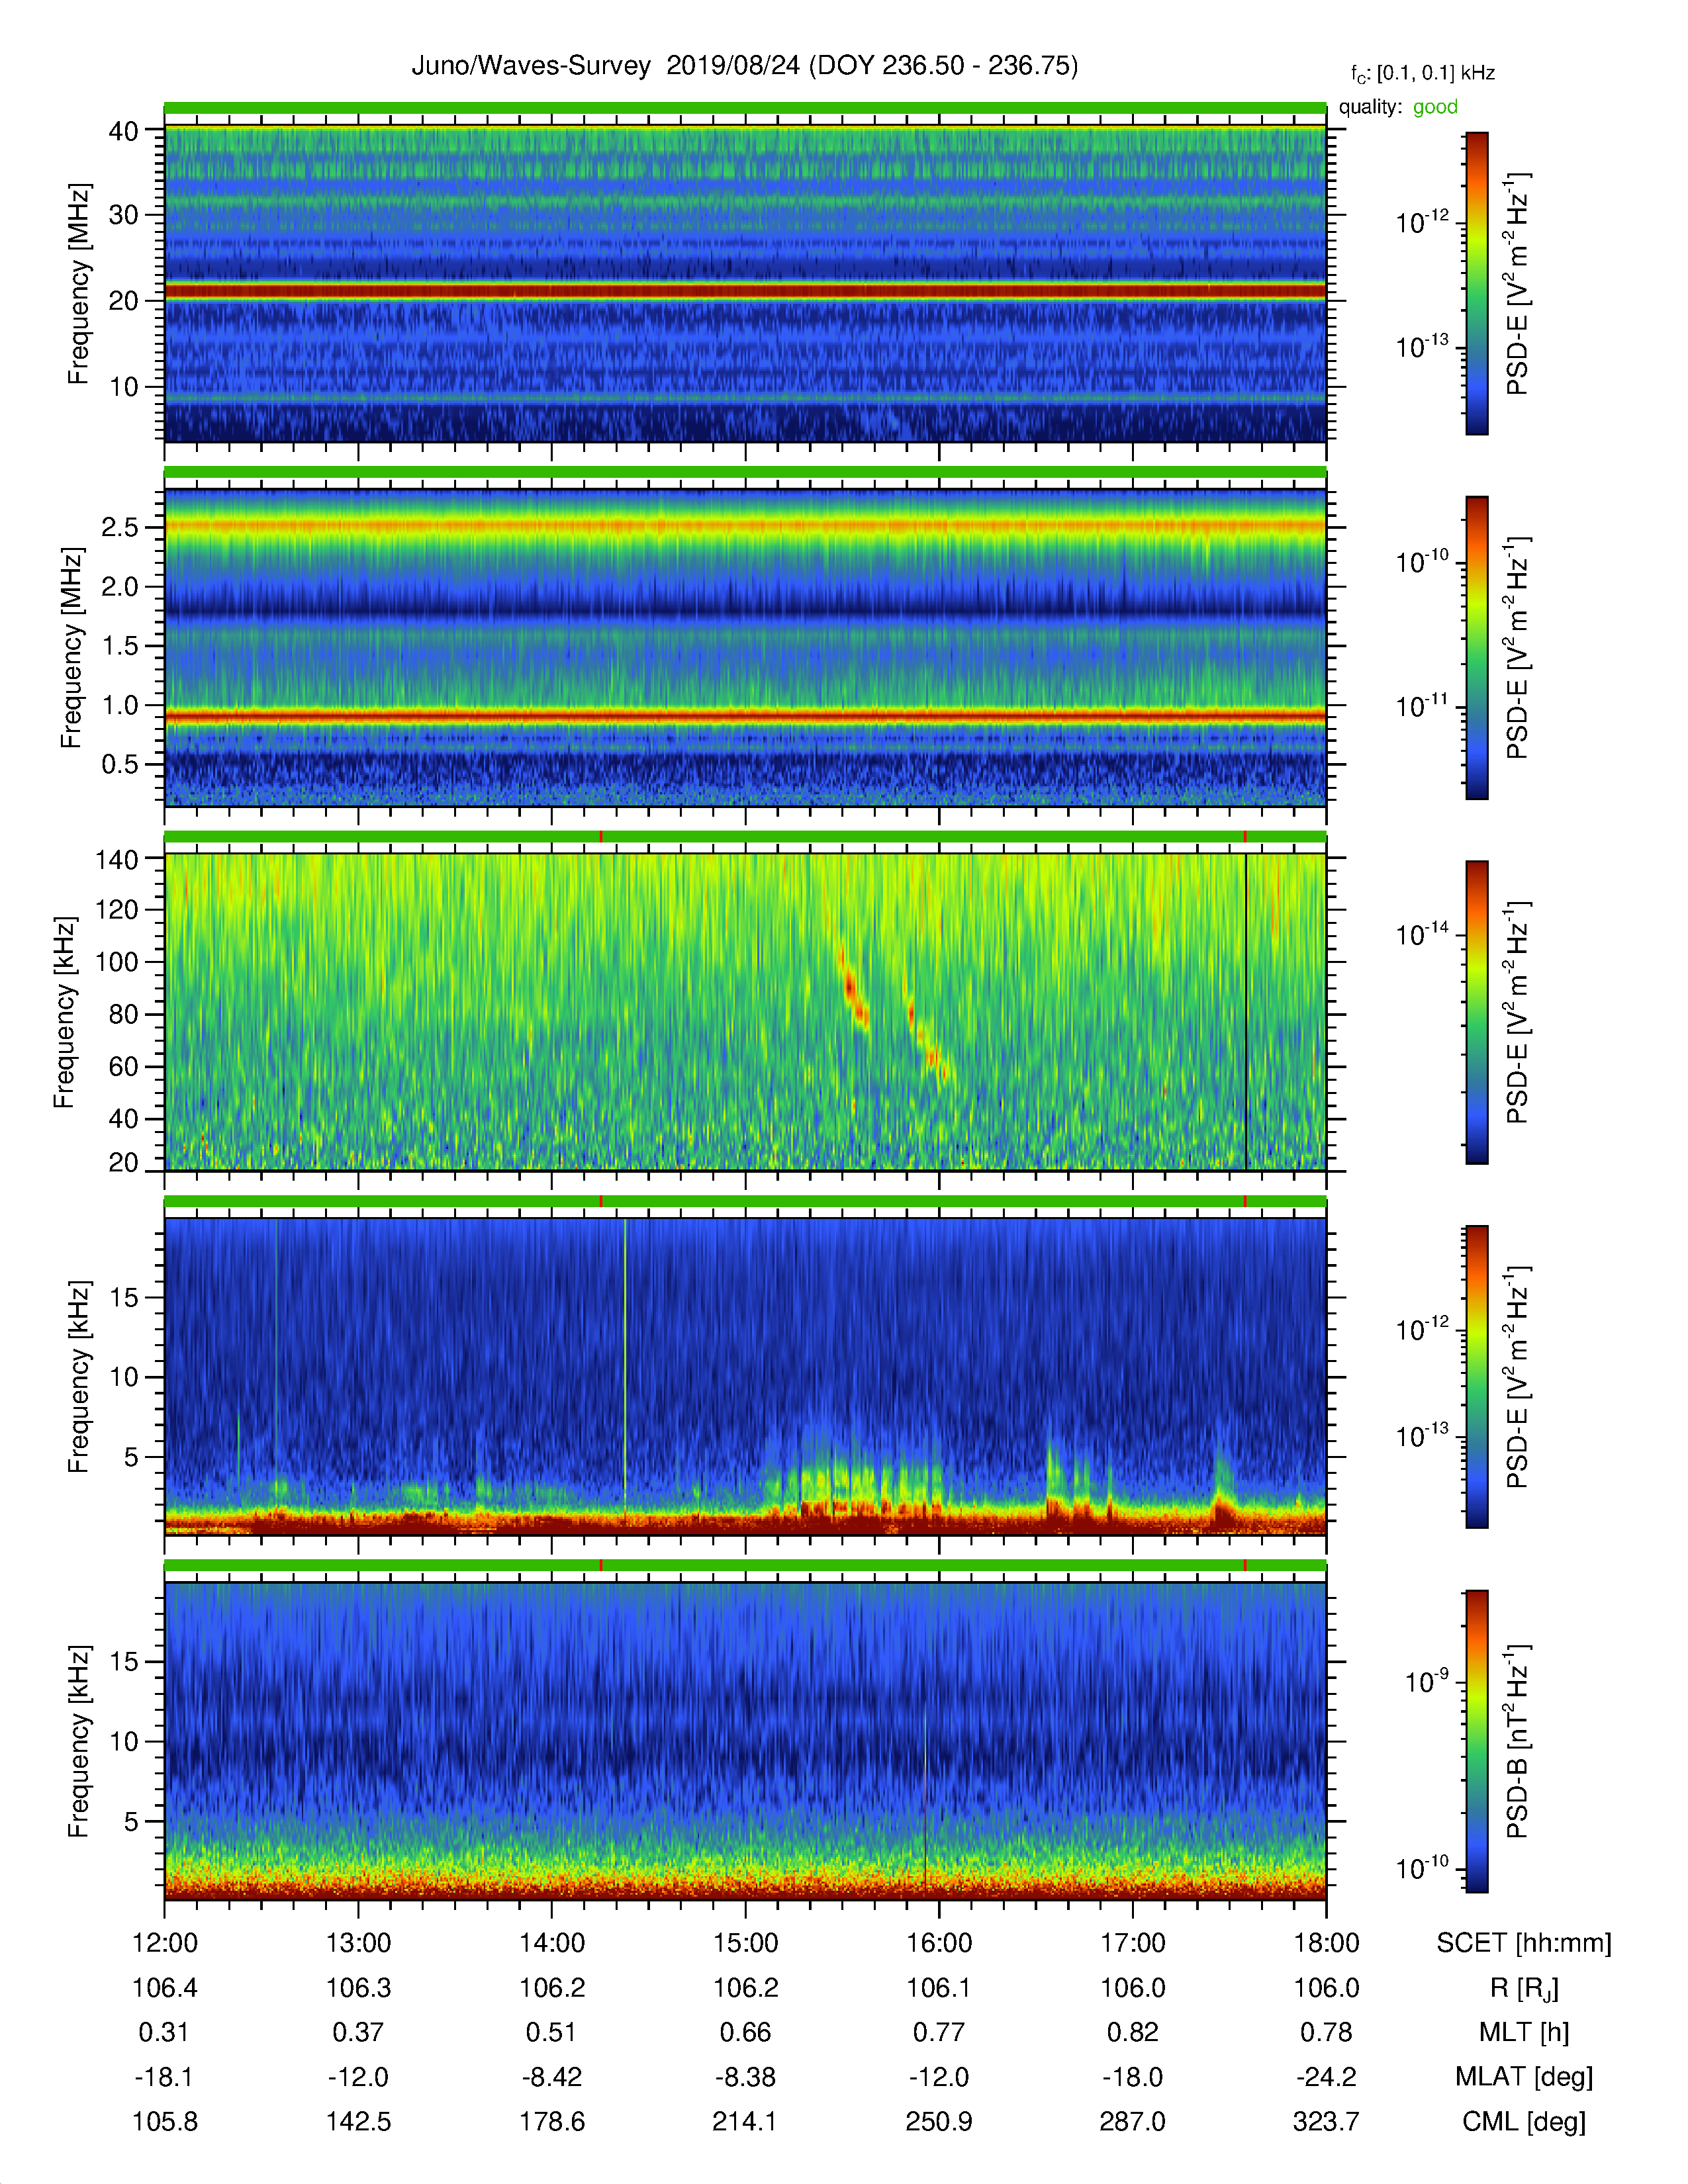Click the CML value 250.9 under 16:00
Viewport: 1688px width, 2184px height.
tap(939, 2121)
